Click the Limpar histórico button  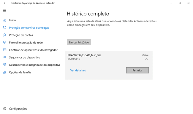coord(79,42)
